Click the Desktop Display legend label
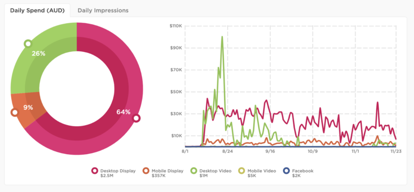This screenshot has height=192, width=414. pyautogui.click(x=118, y=171)
